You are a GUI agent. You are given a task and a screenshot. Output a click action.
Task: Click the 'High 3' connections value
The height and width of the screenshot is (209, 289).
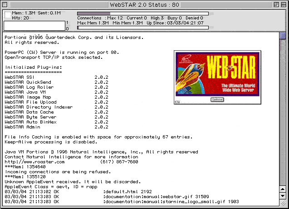[157, 18]
